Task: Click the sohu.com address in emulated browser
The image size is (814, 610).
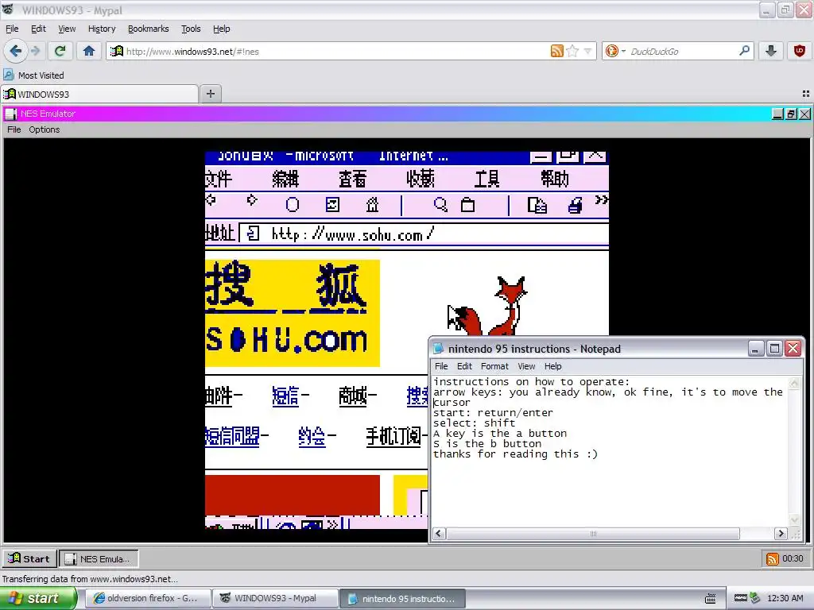Action: [x=352, y=234]
